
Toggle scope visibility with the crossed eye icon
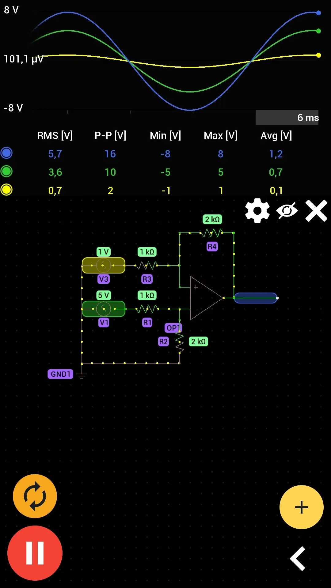pos(287,211)
